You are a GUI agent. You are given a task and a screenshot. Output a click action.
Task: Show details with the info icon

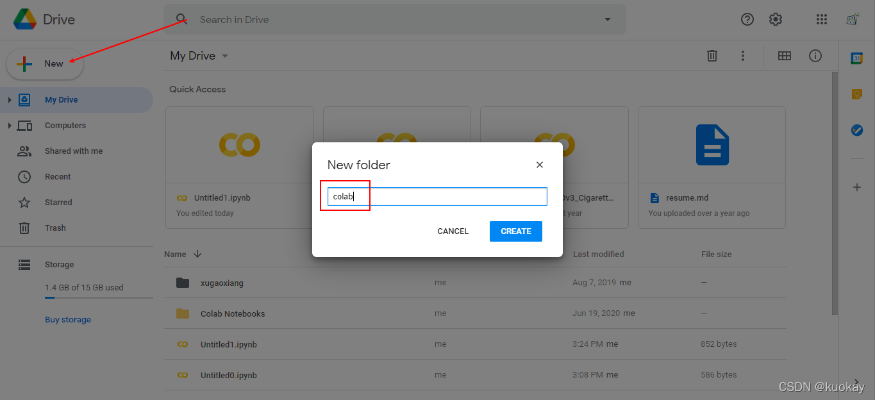(815, 56)
